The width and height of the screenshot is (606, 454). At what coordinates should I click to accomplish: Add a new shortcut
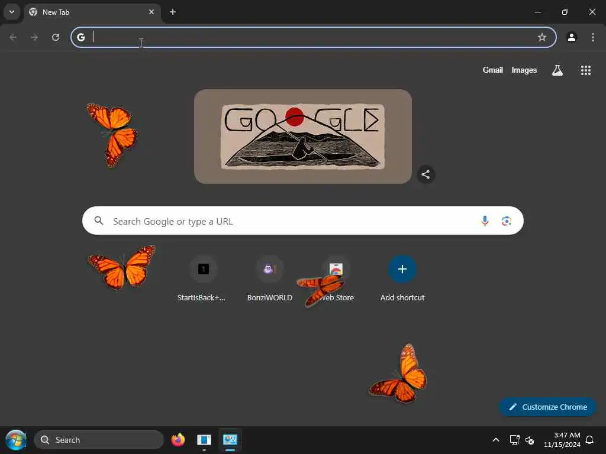pos(402,279)
